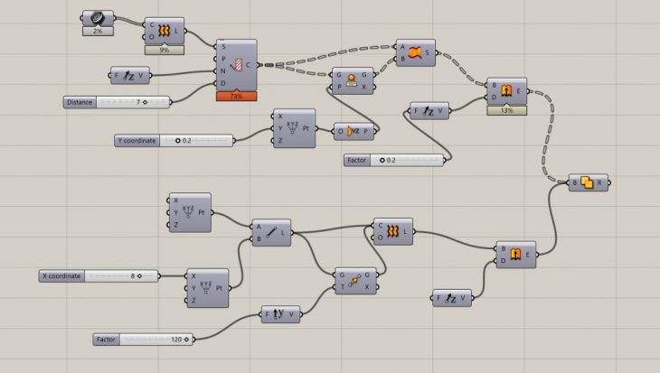Screen dimensions: 660x373
Task: Click the X coordinate slider set to 8
Action: click(x=99, y=275)
